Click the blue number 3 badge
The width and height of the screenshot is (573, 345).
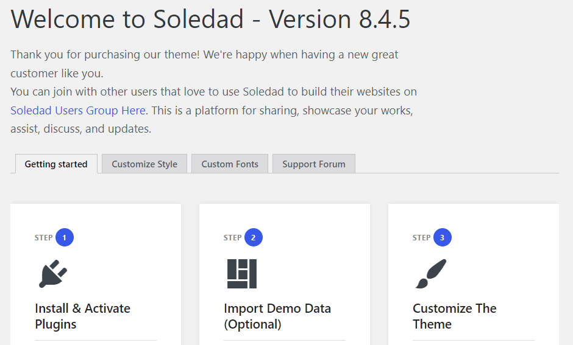pos(443,237)
